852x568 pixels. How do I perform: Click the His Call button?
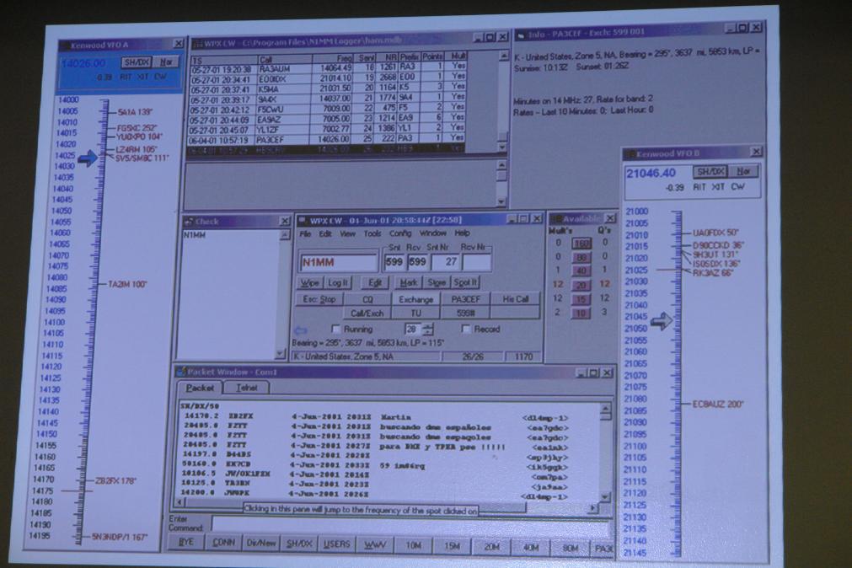[515, 299]
